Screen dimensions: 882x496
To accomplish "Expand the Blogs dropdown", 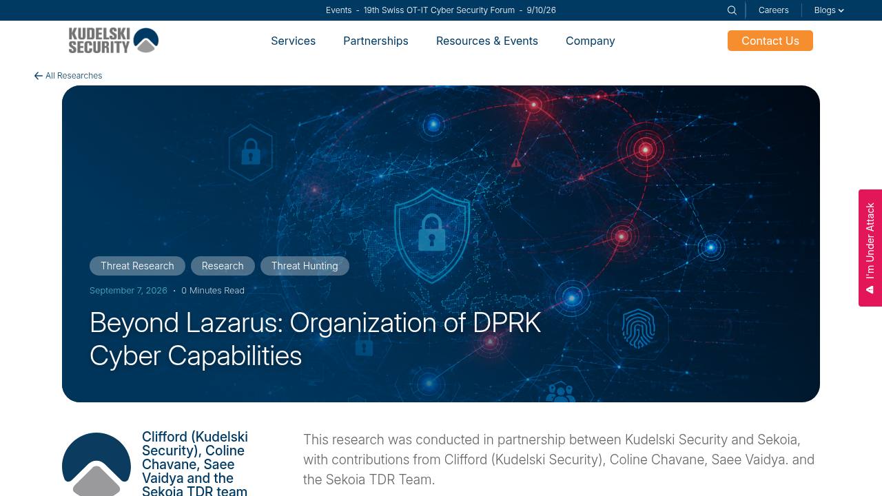I will (x=829, y=10).
